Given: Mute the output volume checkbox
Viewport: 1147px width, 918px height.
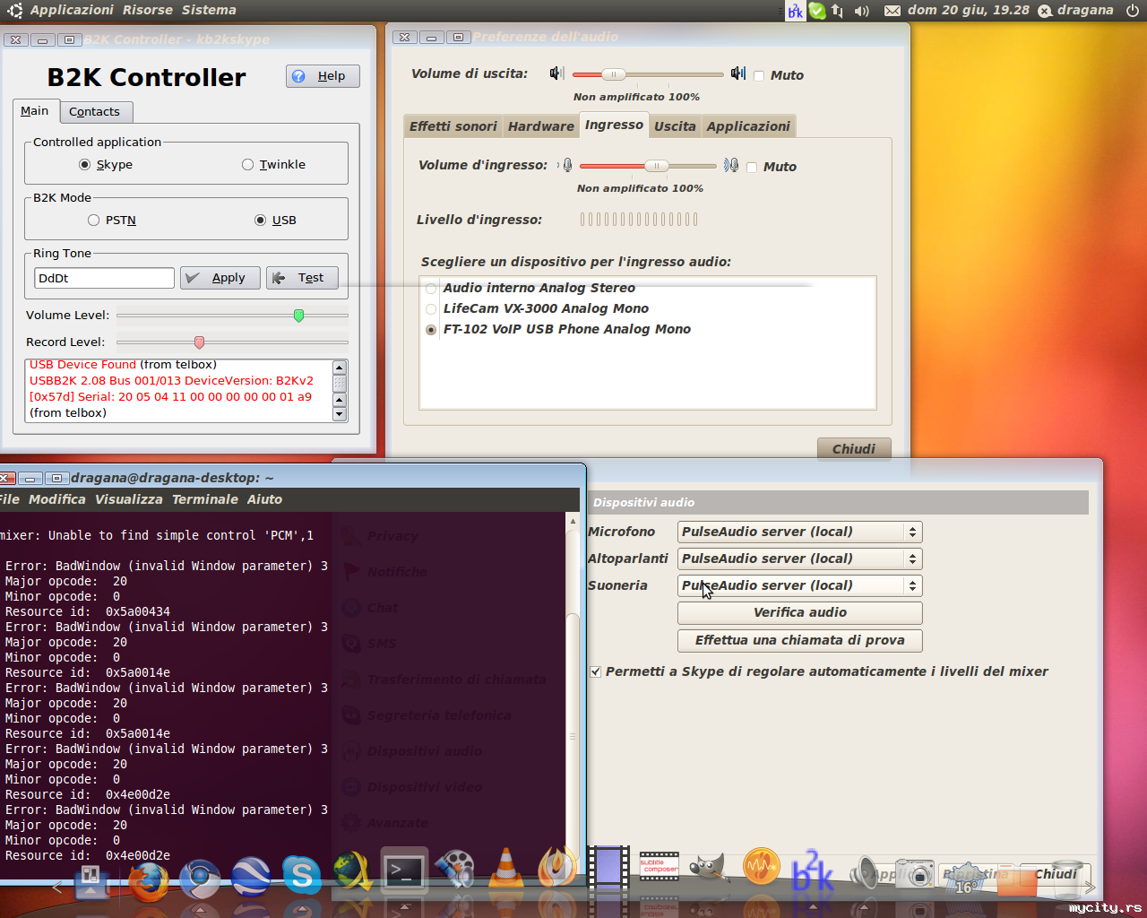Looking at the screenshot, I should pyautogui.click(x=759, y=76).
